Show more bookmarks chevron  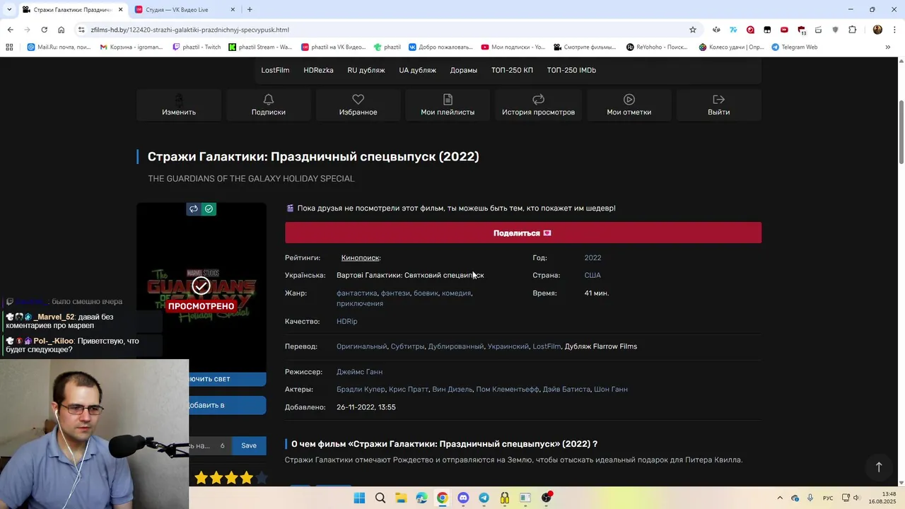point(888,47)
